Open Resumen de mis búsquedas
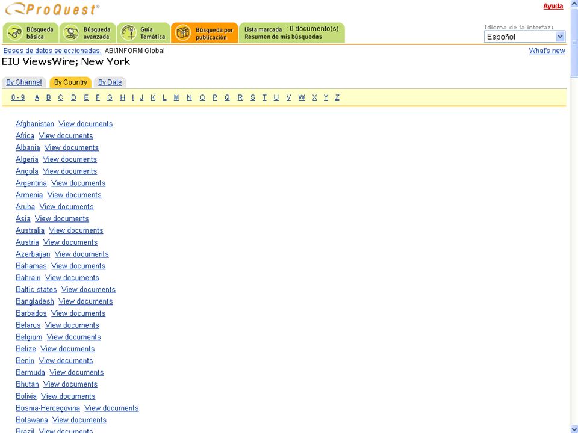This screenshot has height=433, width=578. [283, 37]
